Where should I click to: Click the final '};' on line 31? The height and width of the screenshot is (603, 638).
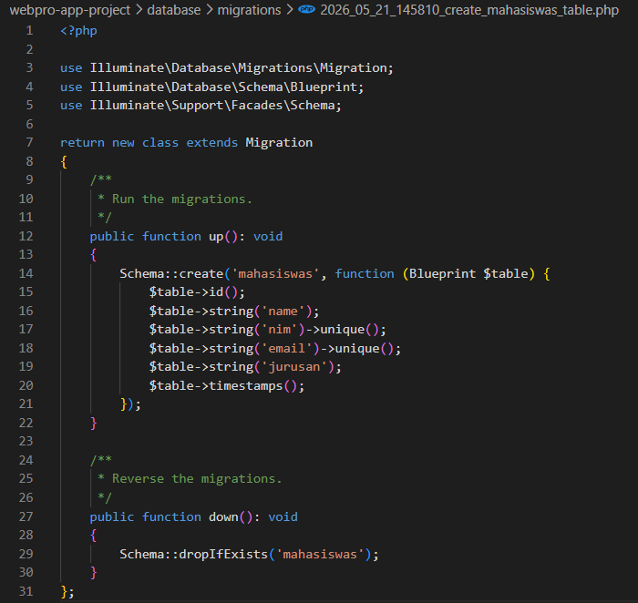67,591
